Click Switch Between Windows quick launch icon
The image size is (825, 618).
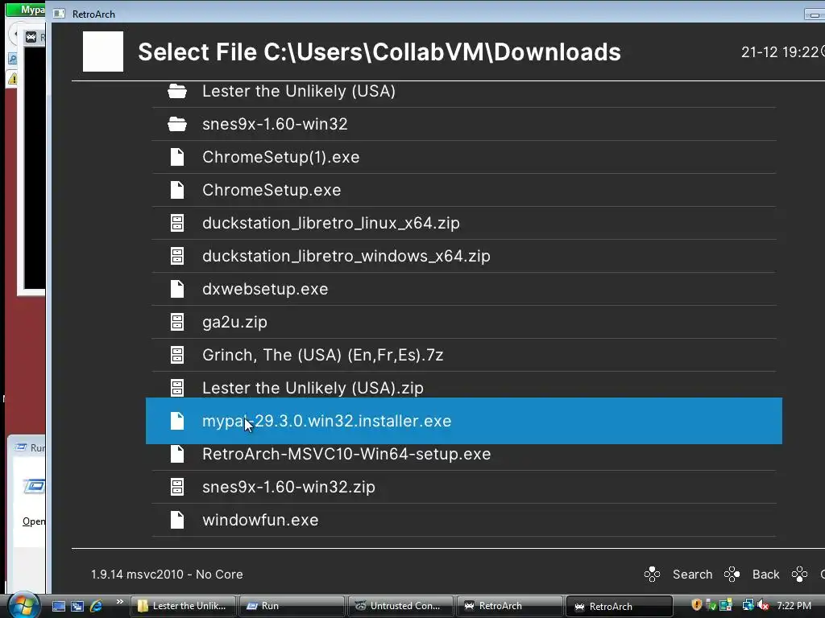click(x=77, y=606)
